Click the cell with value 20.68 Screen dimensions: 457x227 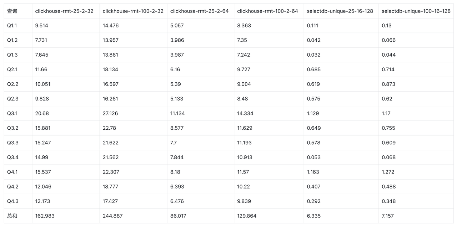point(42,114)
